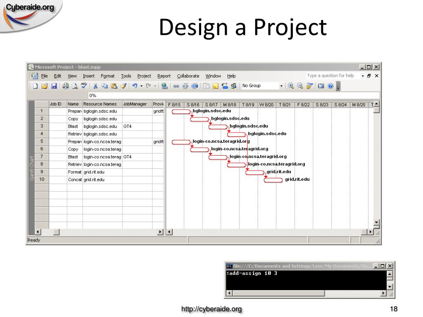Click the W 8/20 timescale date header
The image size is (423, 317).
tap(266, 105)
